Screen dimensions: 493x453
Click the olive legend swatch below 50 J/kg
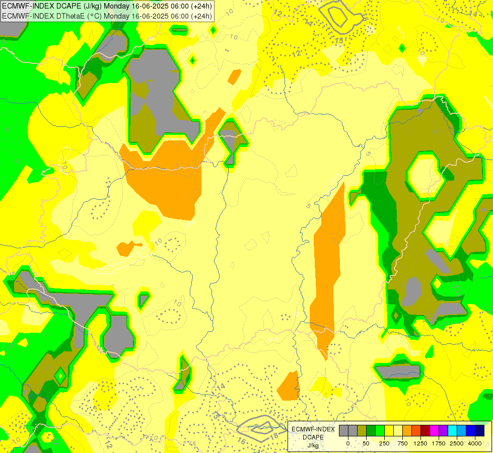click(x=362, y=430)
